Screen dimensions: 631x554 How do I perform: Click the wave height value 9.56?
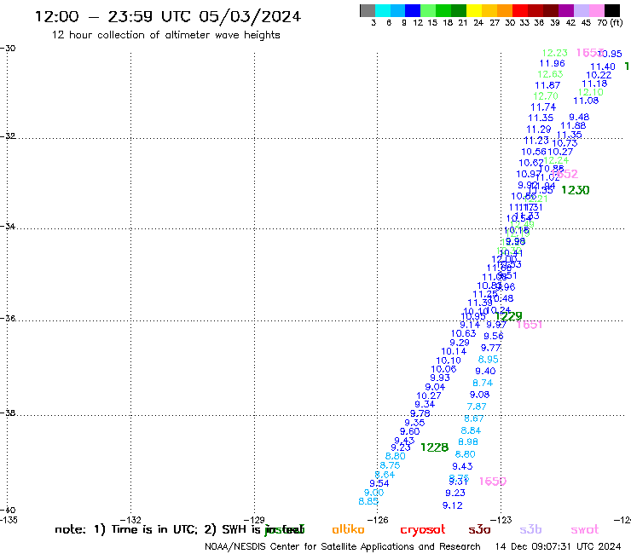tap(494, 337)
